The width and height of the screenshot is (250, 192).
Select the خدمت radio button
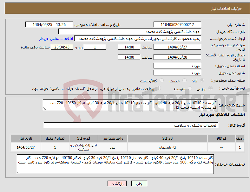click(184, 80)
